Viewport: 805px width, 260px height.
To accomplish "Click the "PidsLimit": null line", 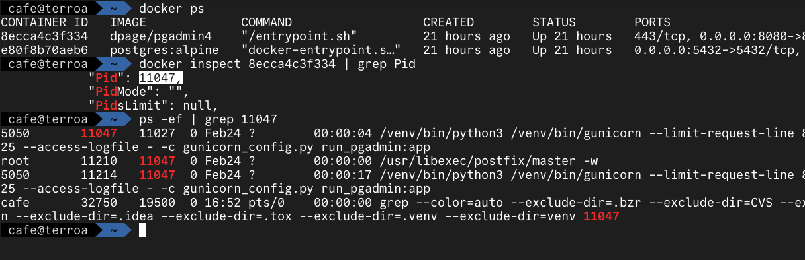I will [x=153, y=106].
